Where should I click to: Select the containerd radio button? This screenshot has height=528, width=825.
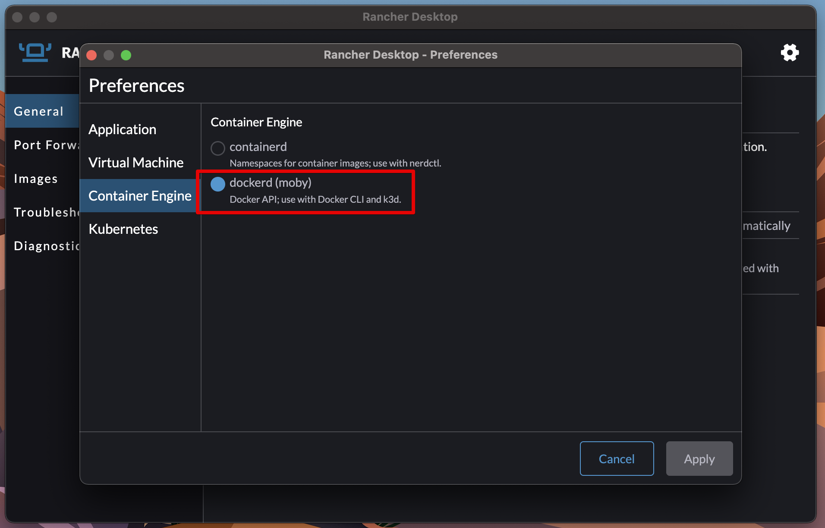(x=218, y=148)
